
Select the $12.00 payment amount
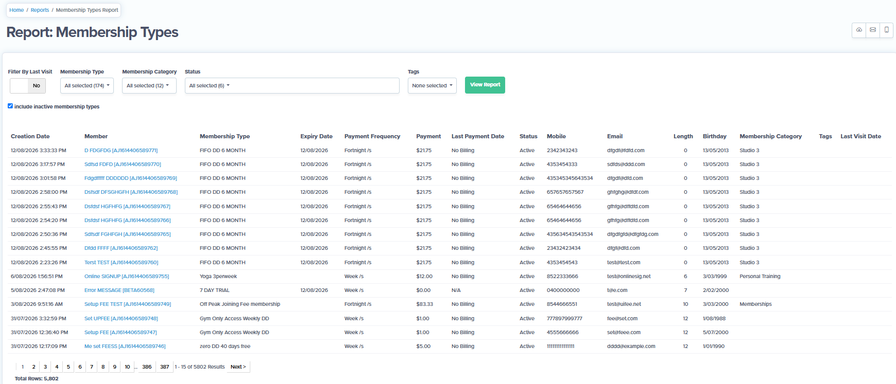tap(424, 277)
